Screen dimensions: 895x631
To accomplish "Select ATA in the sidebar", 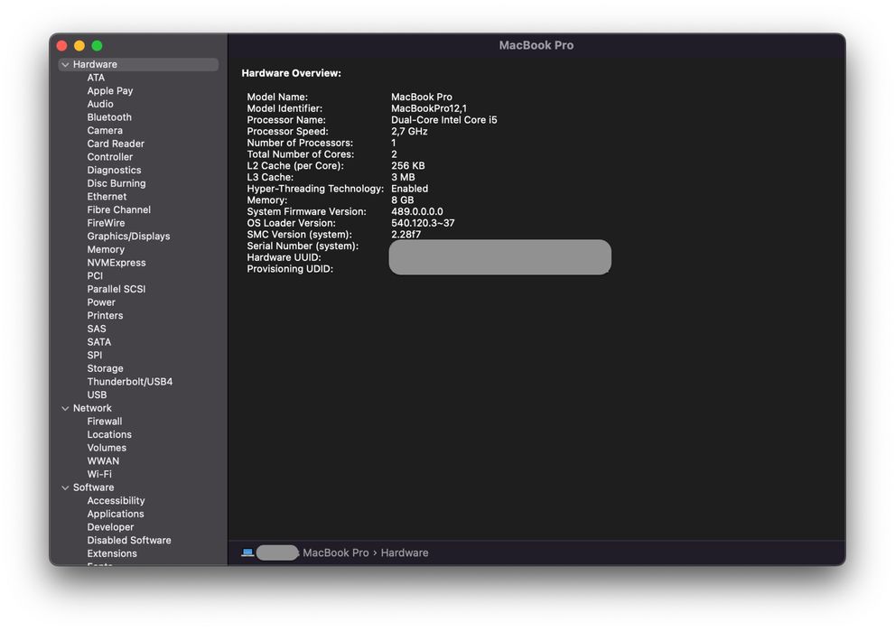I will (96, 78).
